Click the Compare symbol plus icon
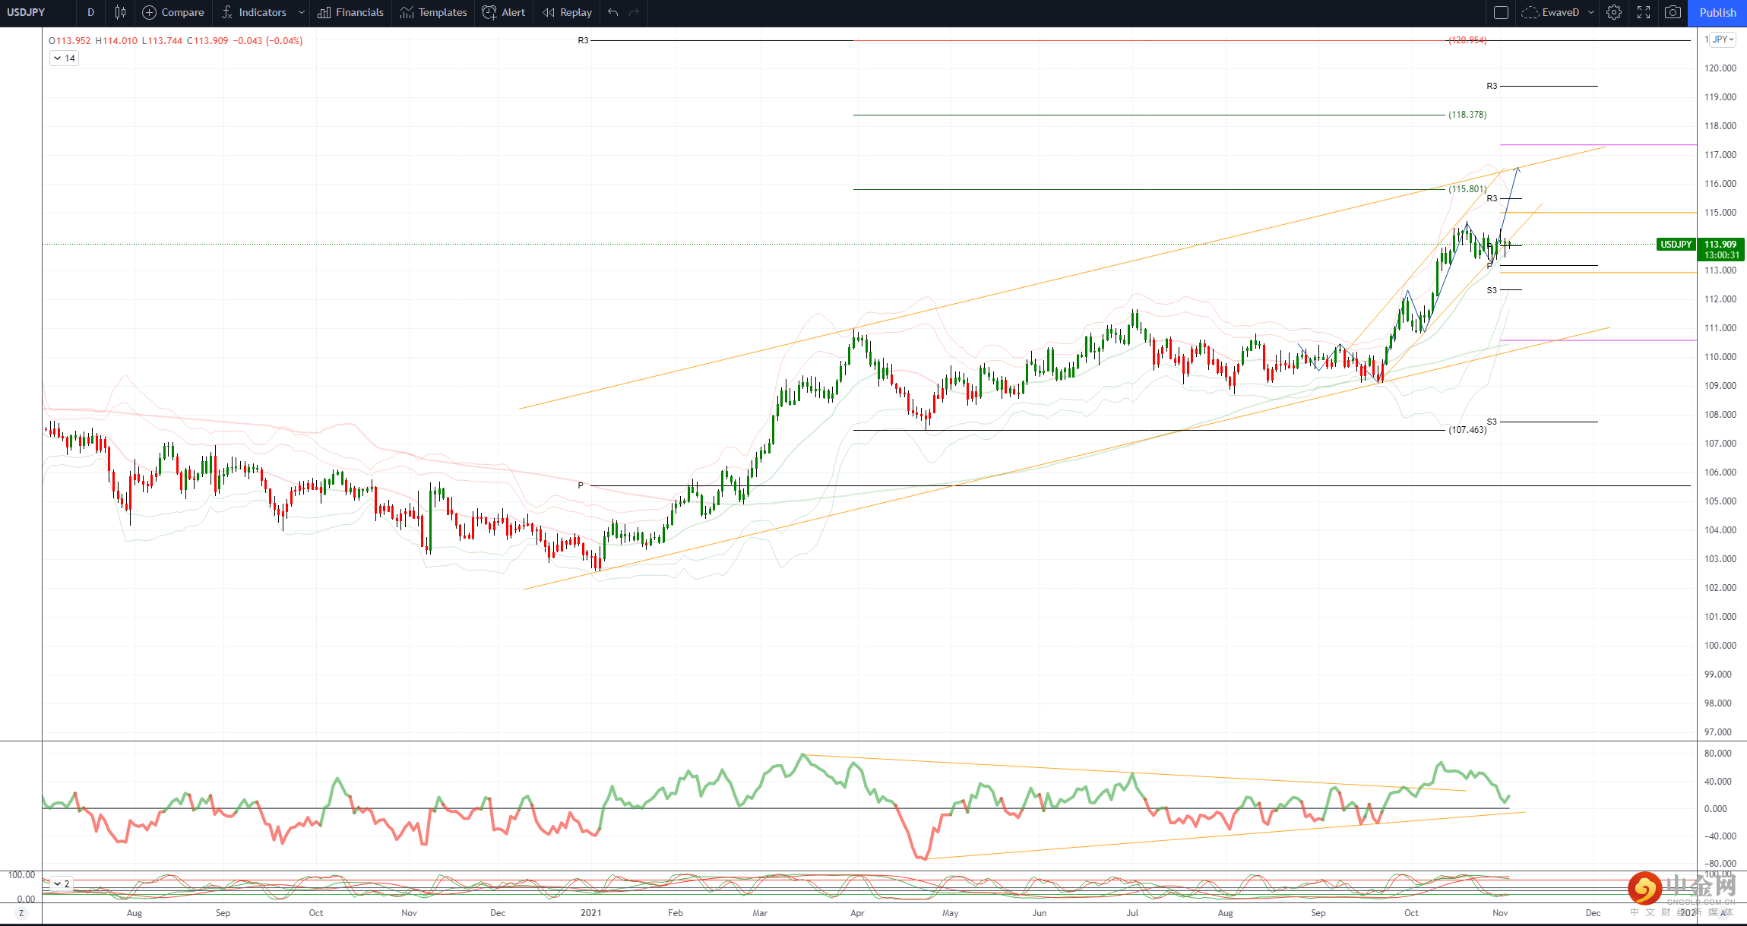Screen dimensions: 1747x926 point(150,12)
